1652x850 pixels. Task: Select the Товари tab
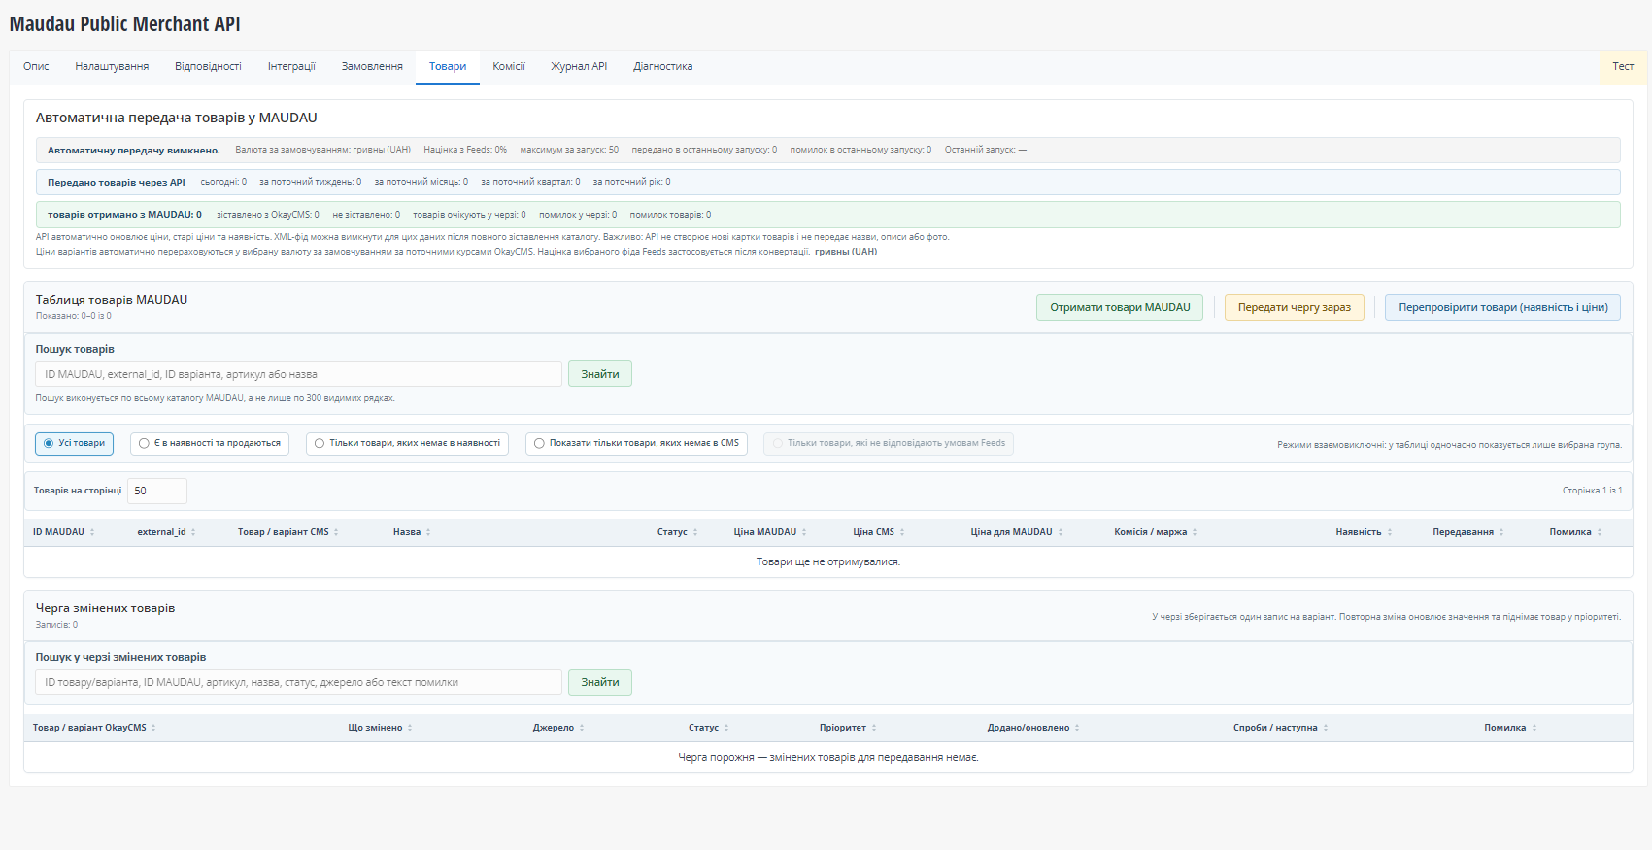pyautogui.click(x=448, y=66)
